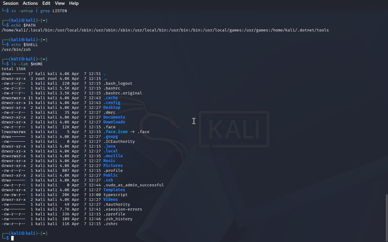
Task: Open the Help menu
Action: coord(74,3)
